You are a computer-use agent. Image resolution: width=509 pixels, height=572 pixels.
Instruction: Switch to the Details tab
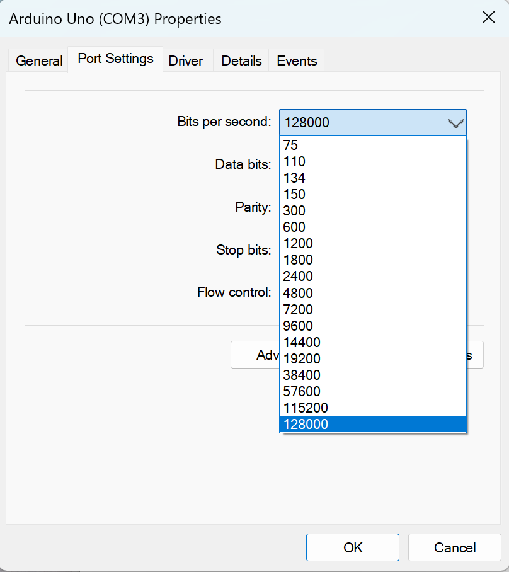pos(241,60)
